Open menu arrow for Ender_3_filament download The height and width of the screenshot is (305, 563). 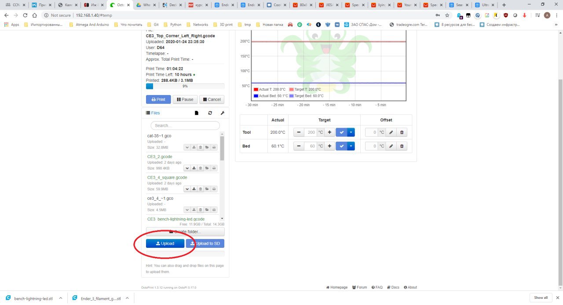[x=127, y=298]
